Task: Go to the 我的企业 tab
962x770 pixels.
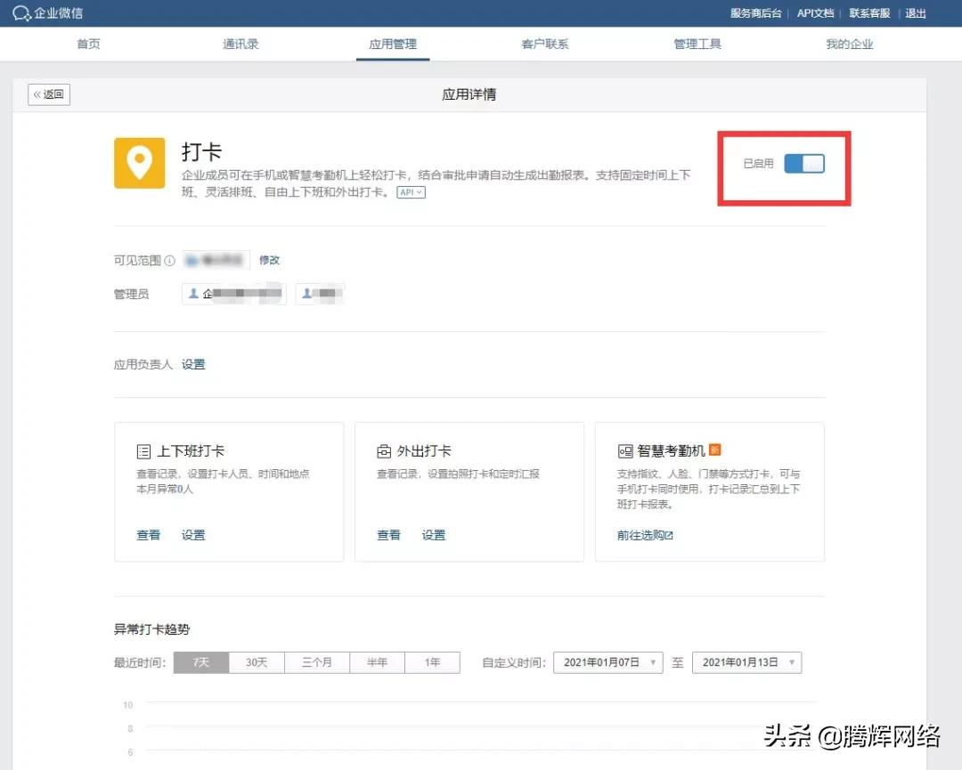Action: 850,45
